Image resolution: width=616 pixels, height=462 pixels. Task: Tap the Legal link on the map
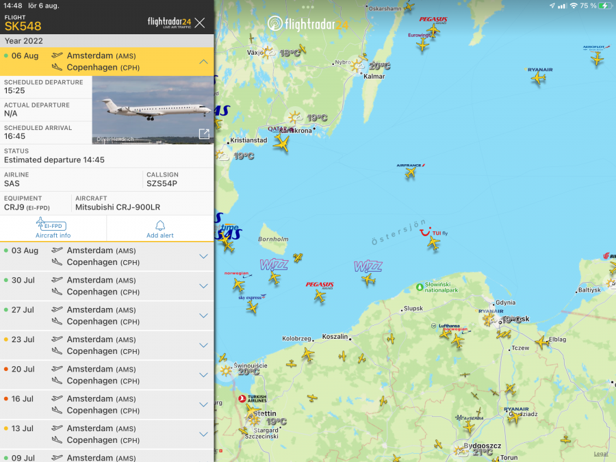click(x=600, y=454)
